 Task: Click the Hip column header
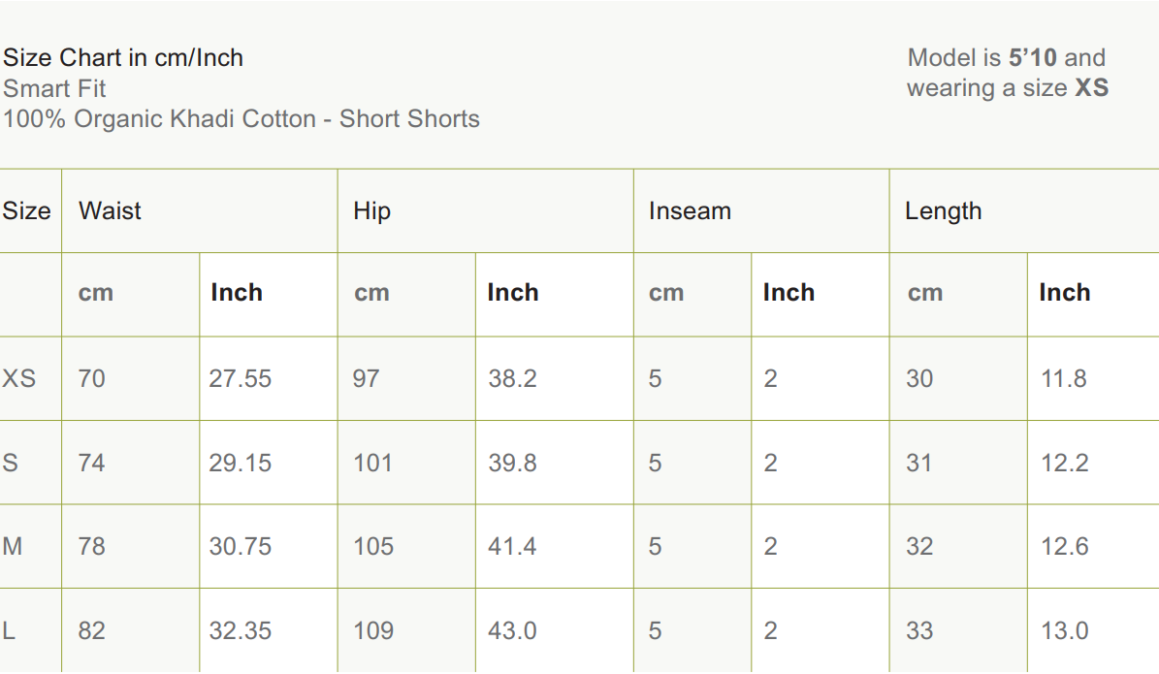tap(371, 211)
